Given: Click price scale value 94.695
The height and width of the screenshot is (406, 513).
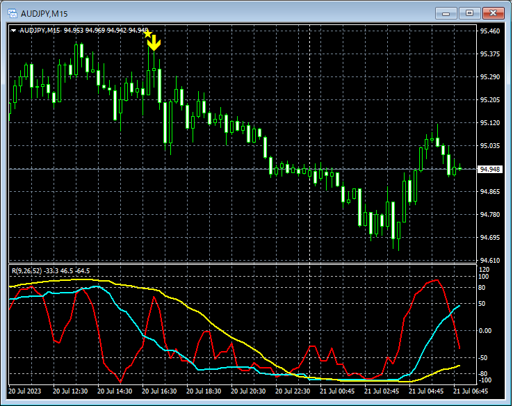Looking at the screenshot, I should coord(490,238).
